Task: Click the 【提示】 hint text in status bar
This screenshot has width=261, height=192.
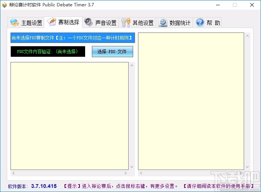Action: pos(120,186)
